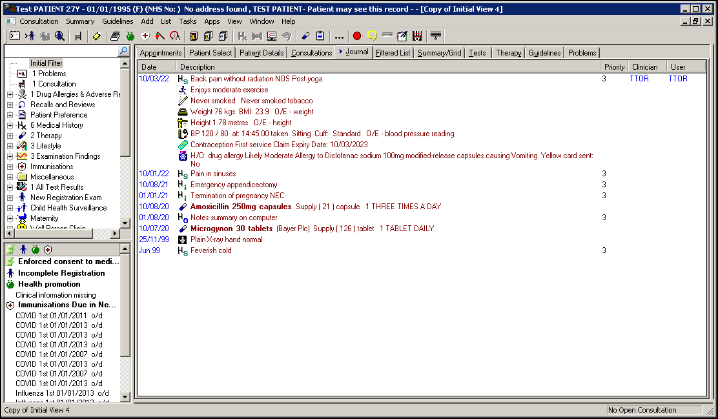Expand the Immunisations tree node
This screenshot has width=718, height=419.
(x=10, y=167)
